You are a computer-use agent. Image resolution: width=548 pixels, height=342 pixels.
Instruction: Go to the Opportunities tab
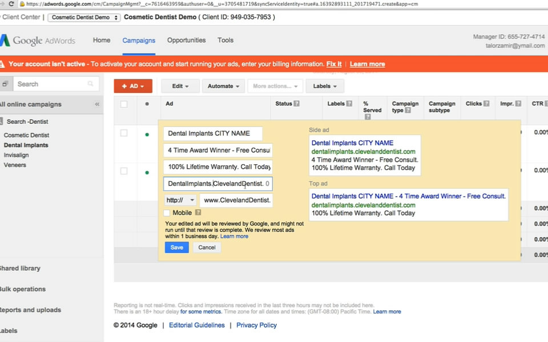(x=186, y=40)
